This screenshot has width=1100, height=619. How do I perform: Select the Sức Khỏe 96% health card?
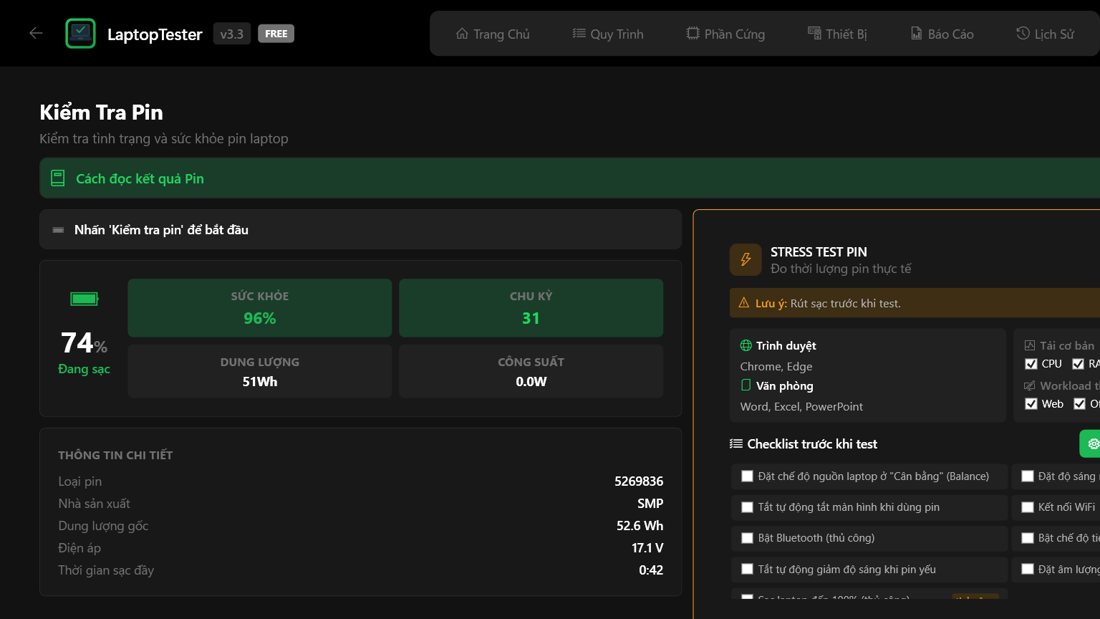coord(259,308)
